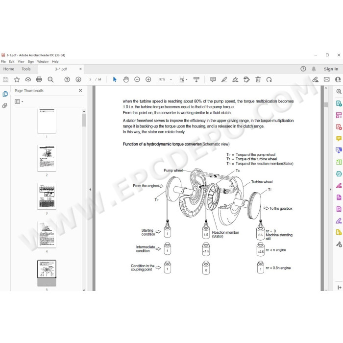
Task: Zoom in with the plus button
Action: coord(148,79)
